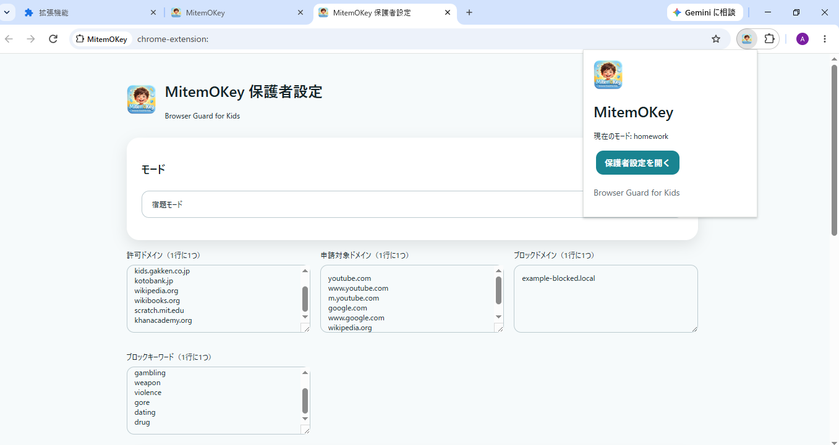Screen dimensions: 839x445
Task: Close the MitemOKey tab
Action: [x=300, y=12]
